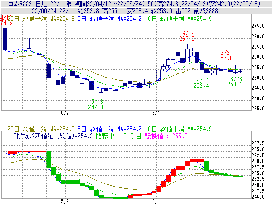Click the 262.5 axis label in the lower chart
The height and width of the screenshot is (207, 272).
(x=258, y=155)
